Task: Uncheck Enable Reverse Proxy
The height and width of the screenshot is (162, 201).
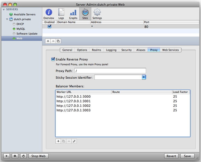Action: click(53, 59)
